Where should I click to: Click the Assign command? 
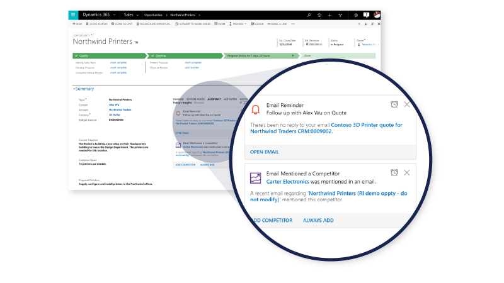click(x=257, y=24)
